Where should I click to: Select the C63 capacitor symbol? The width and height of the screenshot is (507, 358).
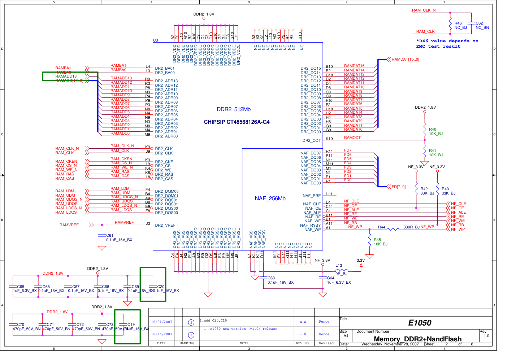click(263, 278)
